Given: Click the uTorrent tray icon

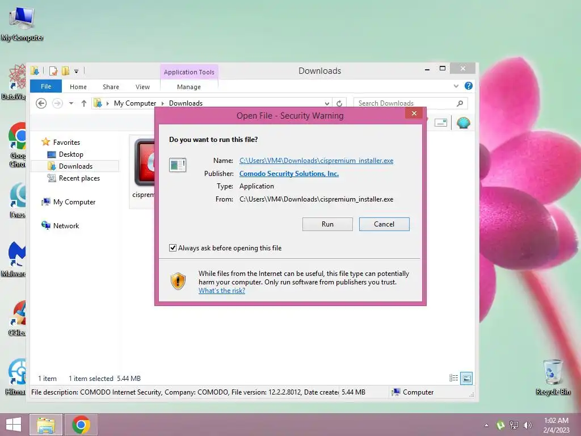Looking at the screenshot, I should tap(500, 425).
